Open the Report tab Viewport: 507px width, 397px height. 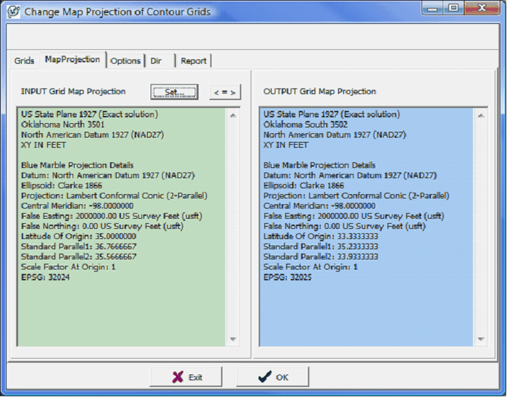193,61
